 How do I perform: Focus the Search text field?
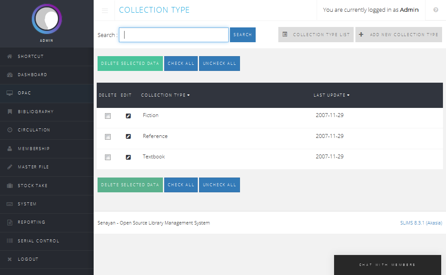(174, 35)
